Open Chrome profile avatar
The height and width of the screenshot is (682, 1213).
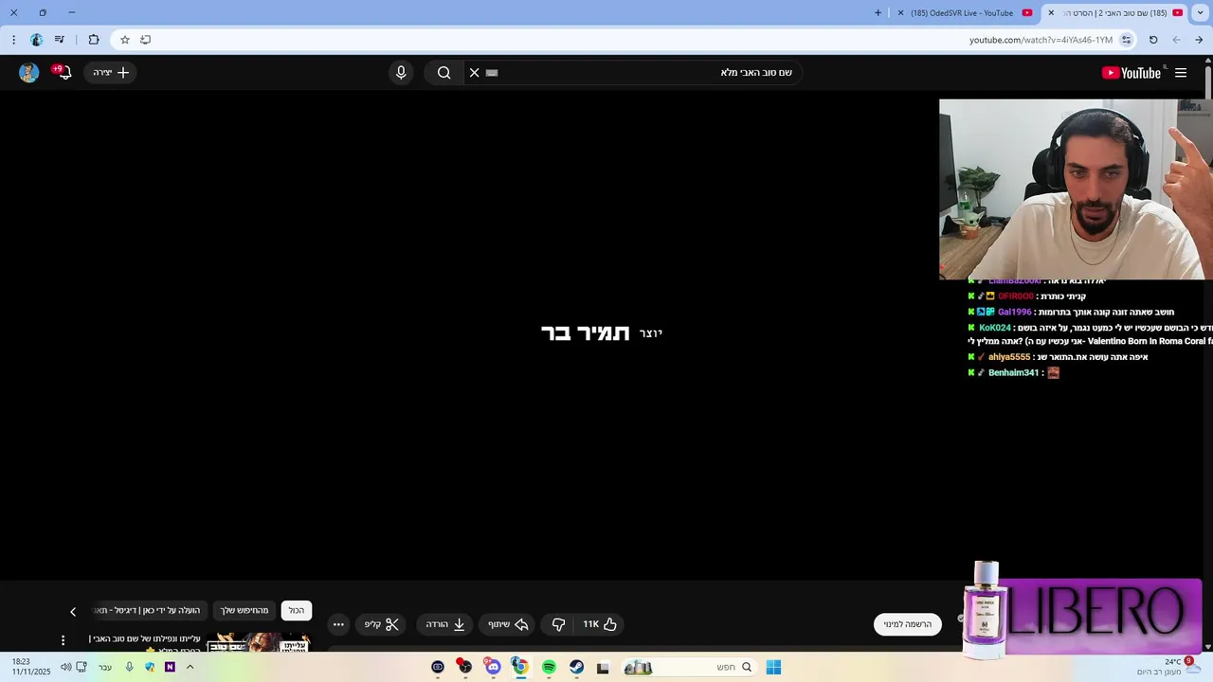click(36, 40)
